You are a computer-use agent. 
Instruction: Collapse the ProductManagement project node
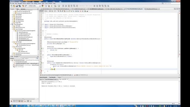(x=11, y=24)
